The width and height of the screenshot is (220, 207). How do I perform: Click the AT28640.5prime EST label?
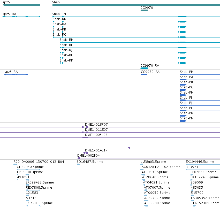[155, 177]
